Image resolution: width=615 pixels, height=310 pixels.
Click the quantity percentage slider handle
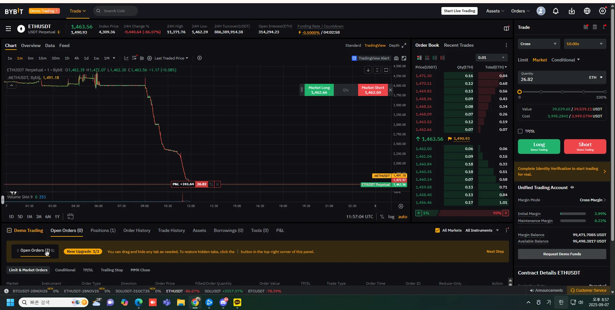tap(520, 92)
